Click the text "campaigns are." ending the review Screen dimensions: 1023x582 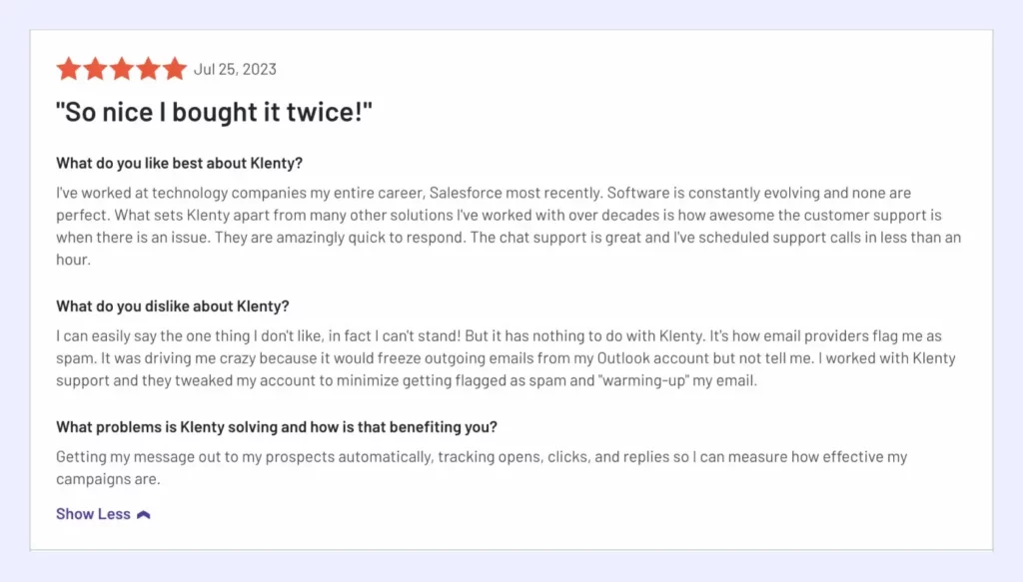pyautogui.click(x=108, y=479)
